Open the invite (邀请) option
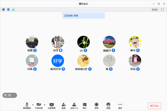This screenshot has height=111, width=167. (x=64, y=106)
